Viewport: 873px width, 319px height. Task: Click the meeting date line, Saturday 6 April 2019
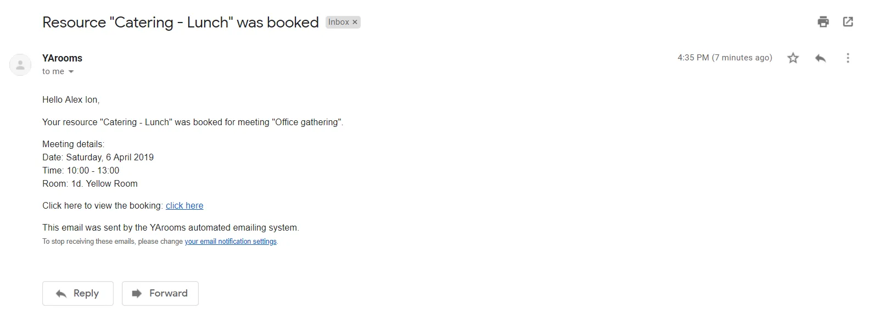pyautogui.click(x=98, y=157)
